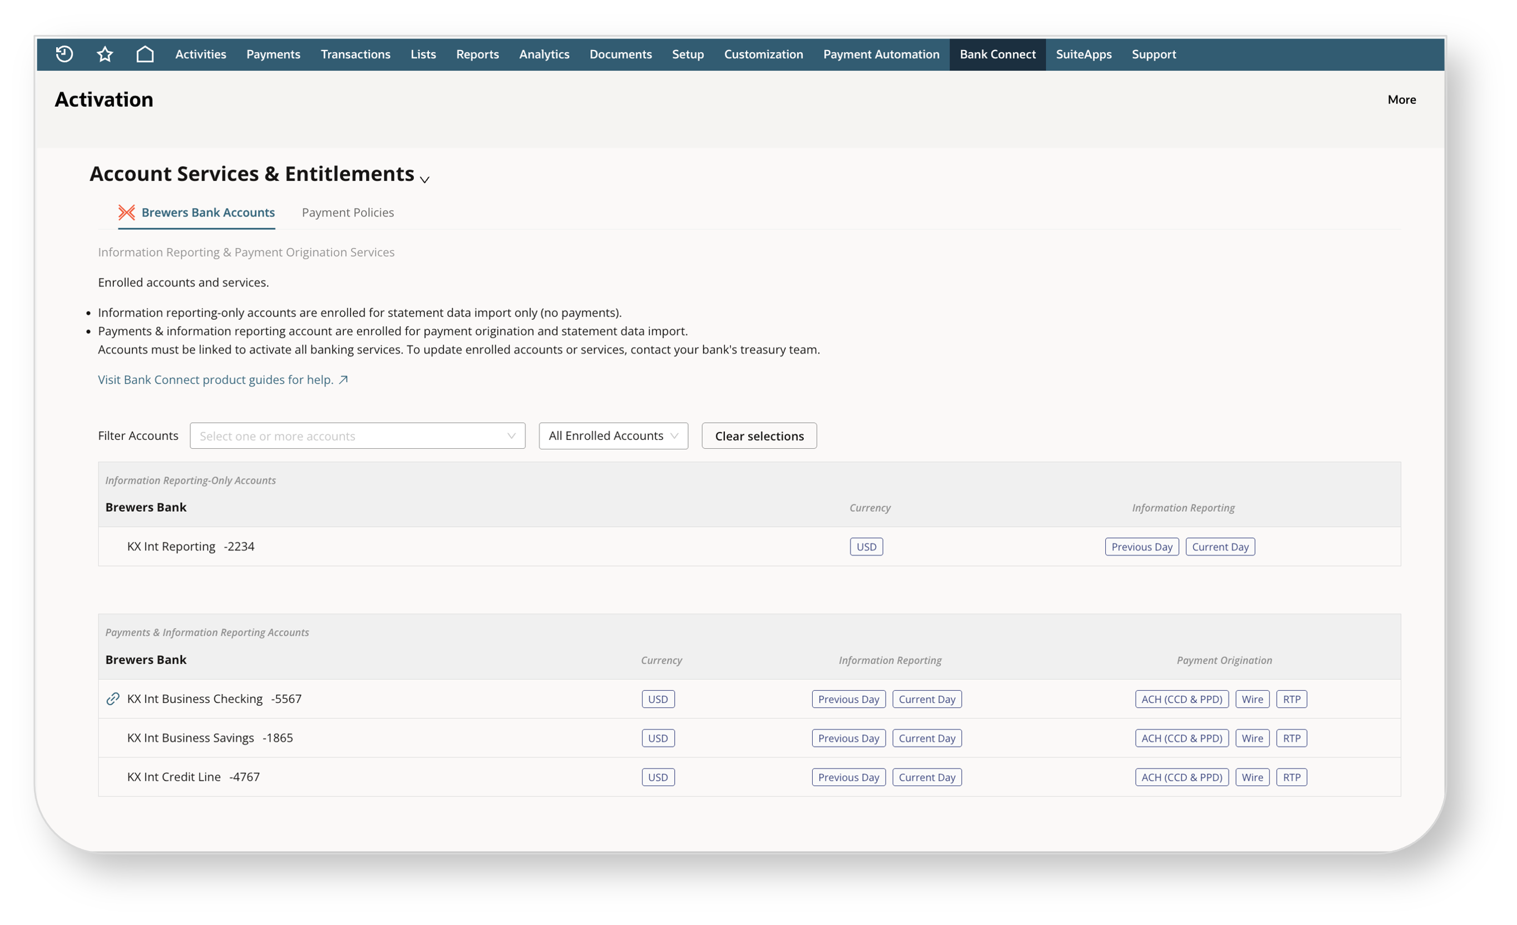Click USD tag for KX Int Business Savings
The width and height of the screenshot is (1517, 925).
(658, 739)
